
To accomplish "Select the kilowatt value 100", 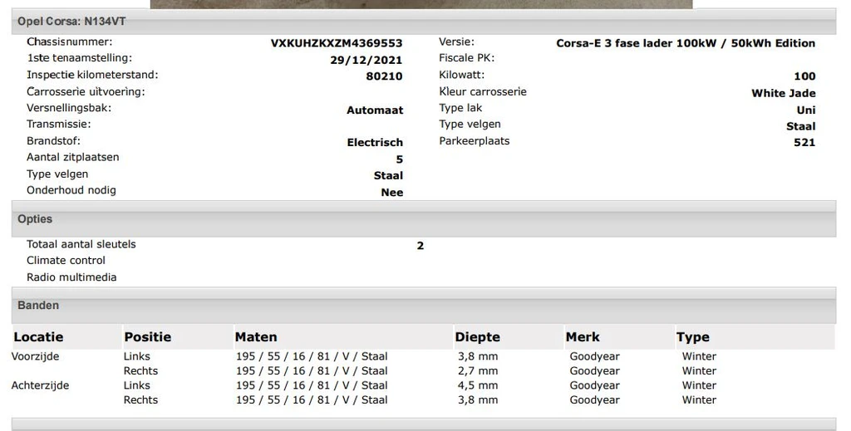I will tap(804, 76).
